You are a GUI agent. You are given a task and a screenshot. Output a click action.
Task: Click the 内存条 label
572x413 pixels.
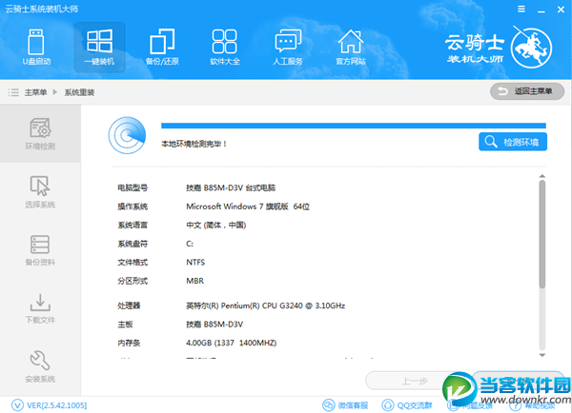[129, 343]
